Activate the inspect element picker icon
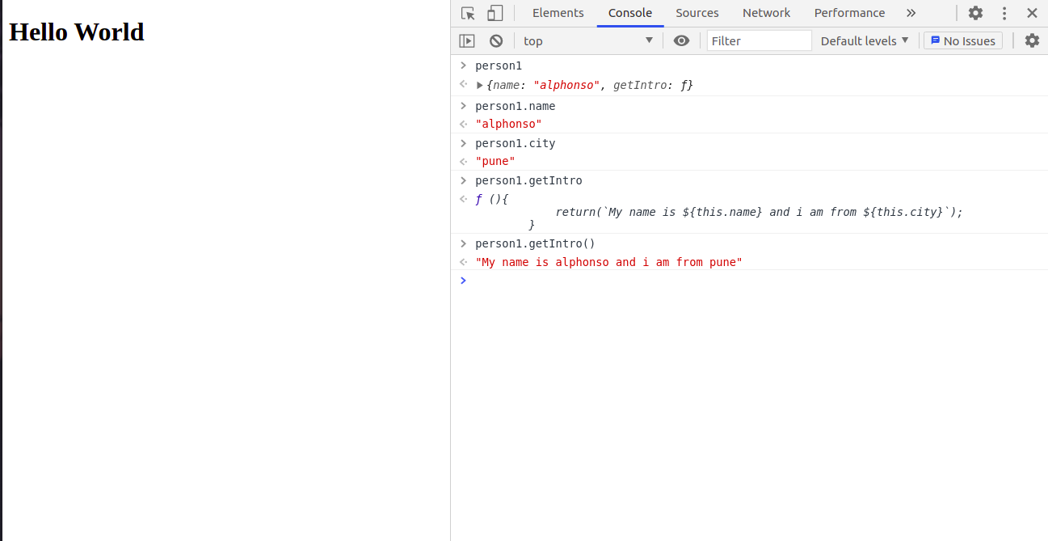This screenshot has height=541, width=1048. pyautogui.click(x=468, y=13)
